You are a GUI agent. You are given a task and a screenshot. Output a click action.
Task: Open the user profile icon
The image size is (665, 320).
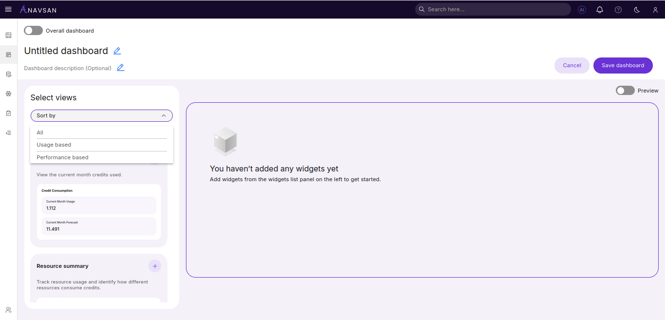click(655, 9)
